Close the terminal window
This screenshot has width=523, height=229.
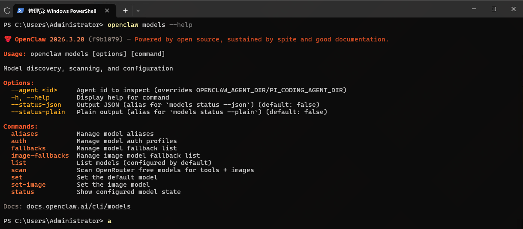tap(513, 9)
